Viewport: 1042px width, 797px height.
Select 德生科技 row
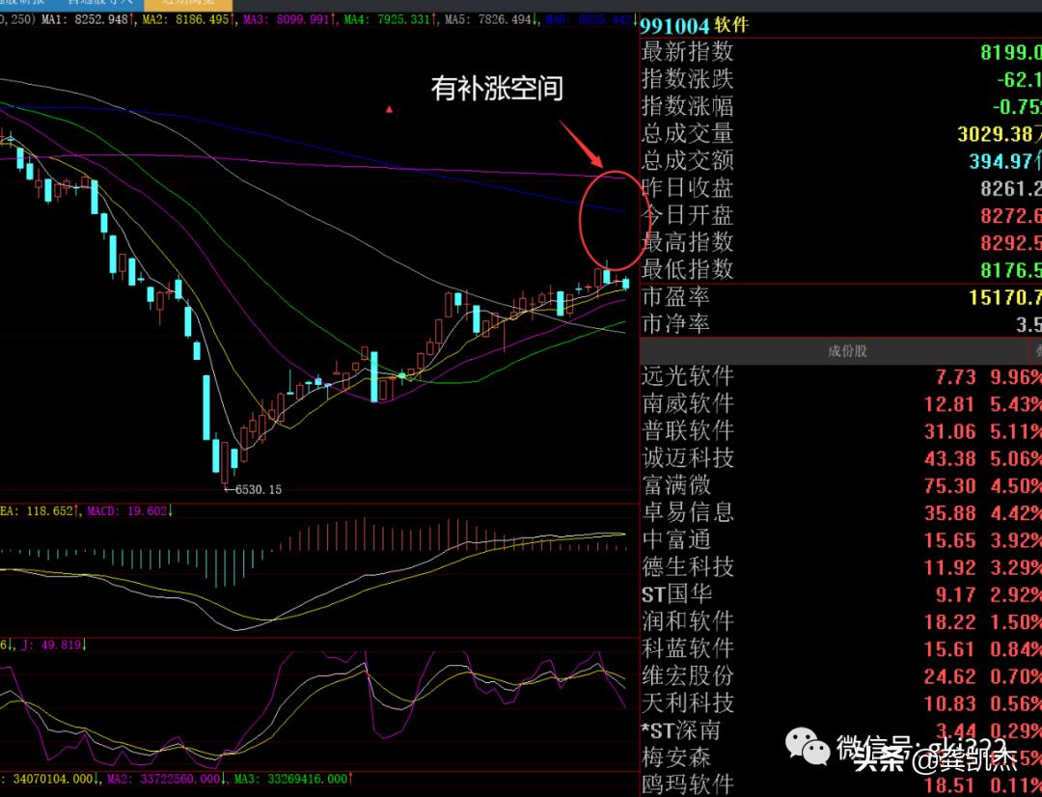click(841, 567)
